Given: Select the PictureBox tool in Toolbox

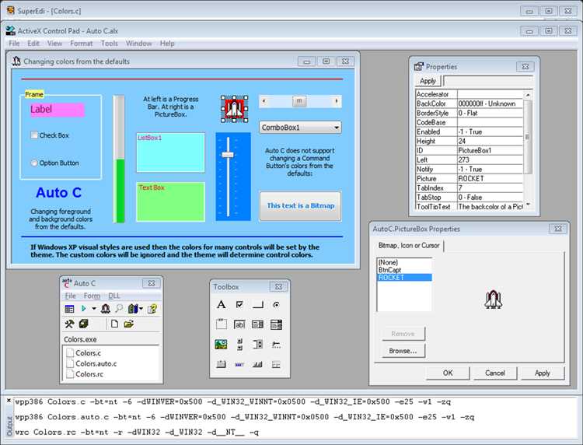Looking at the screenshot, I should (x=221, y=344).
